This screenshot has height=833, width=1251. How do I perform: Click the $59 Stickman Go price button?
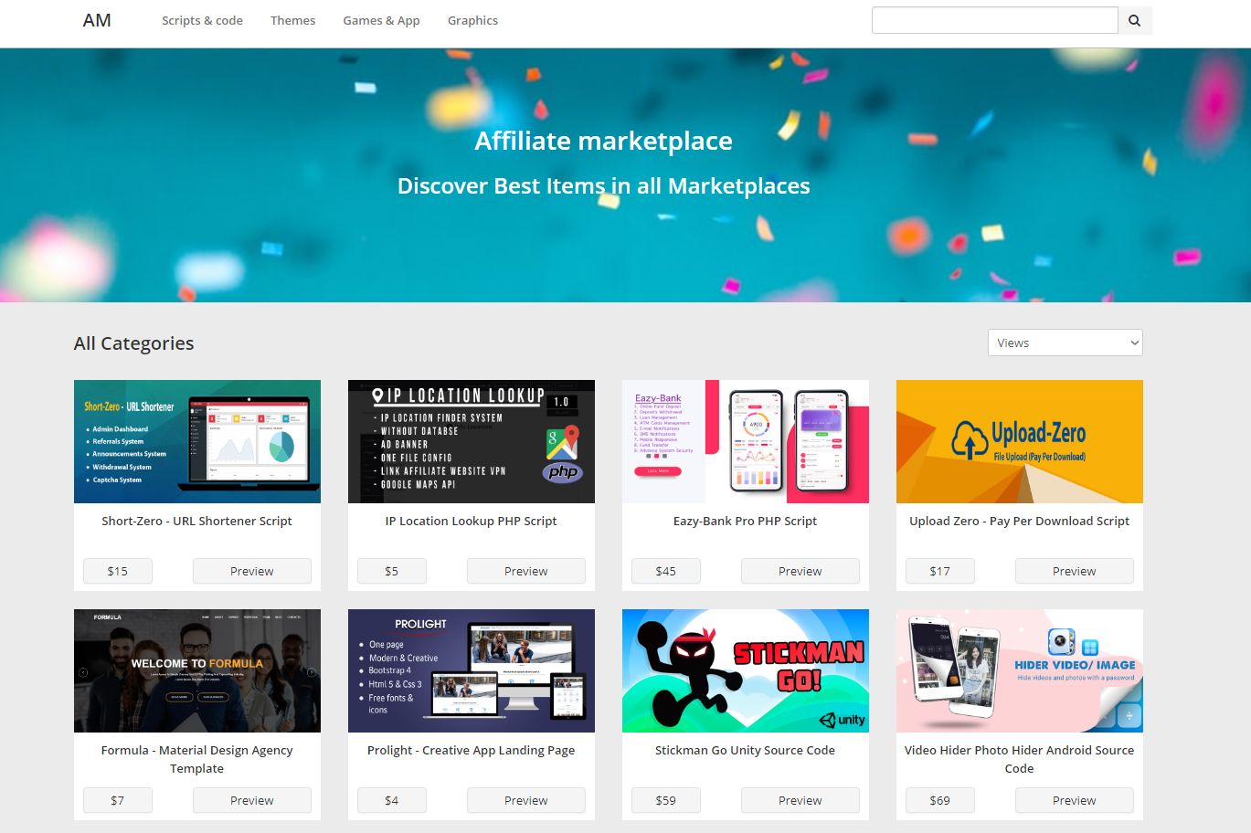click(x=665, y=800)
